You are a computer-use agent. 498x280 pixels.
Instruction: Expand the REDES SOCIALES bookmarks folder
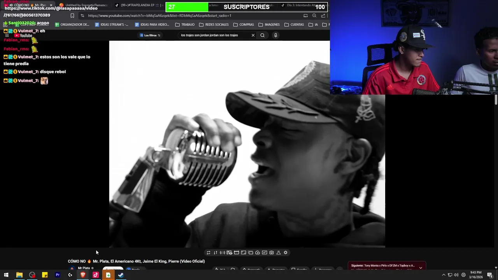click(214, 24)
